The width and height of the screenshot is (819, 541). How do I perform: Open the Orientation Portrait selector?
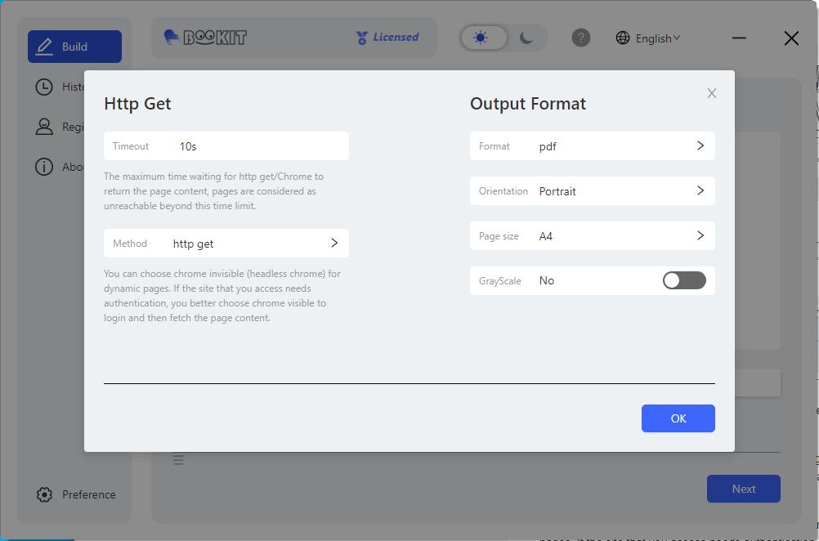coord(593,191)
